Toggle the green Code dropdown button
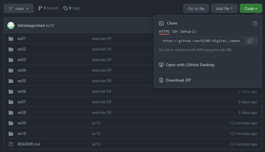Screen dimensions: 265x152 (251, 9)
